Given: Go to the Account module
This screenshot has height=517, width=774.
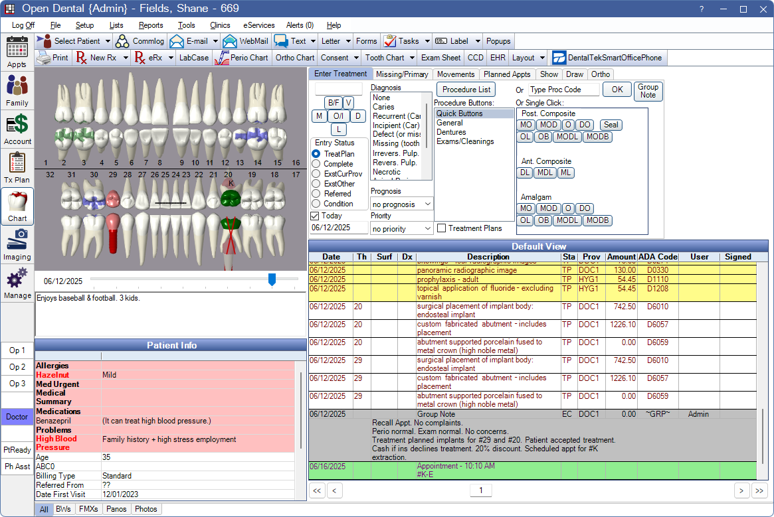Looking at the screenshot, I should point(17,129).
